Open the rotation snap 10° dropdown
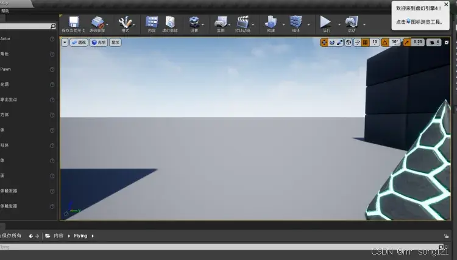457x260 pixels. pyautogui.click(x=395, y=43)
